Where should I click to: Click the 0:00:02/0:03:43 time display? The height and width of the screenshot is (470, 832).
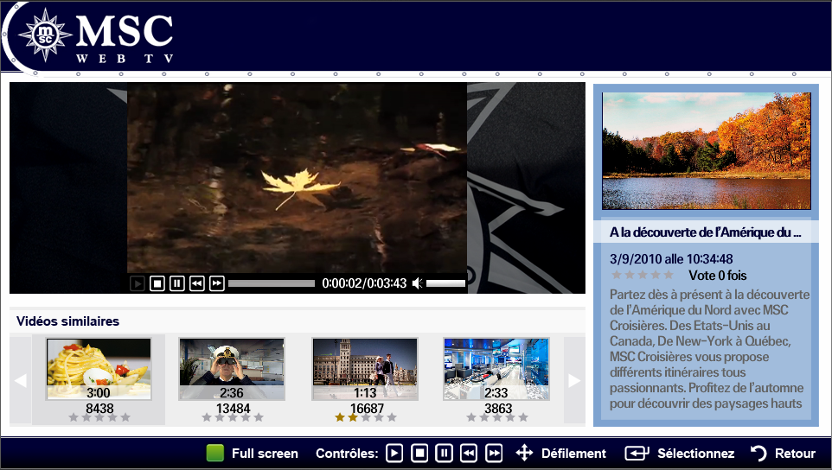click(x=364, y=283)
